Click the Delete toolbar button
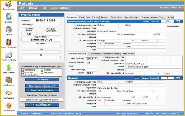 pyautogui.click(x=54, y=8)
